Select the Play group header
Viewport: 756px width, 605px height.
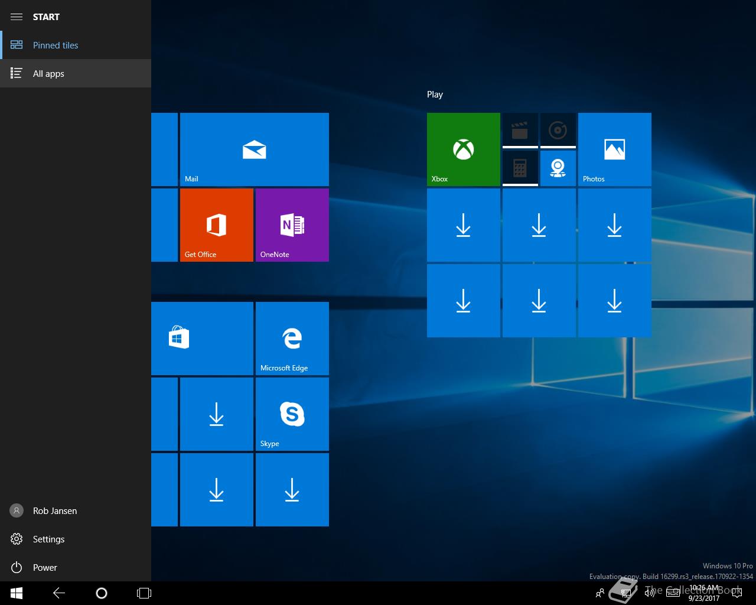[435, 95]
